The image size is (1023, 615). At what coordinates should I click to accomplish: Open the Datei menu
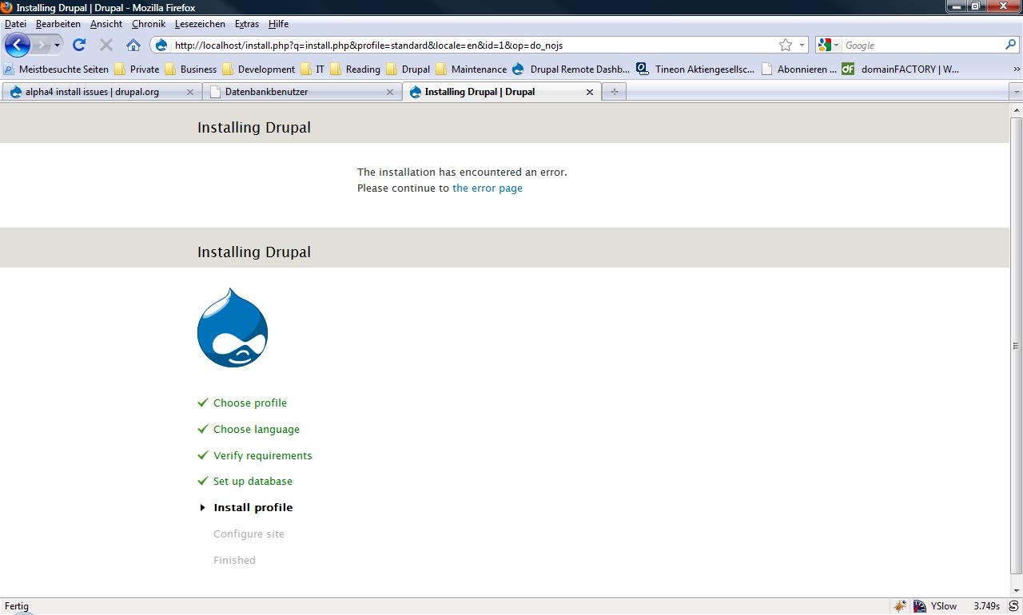pos(15,24)
